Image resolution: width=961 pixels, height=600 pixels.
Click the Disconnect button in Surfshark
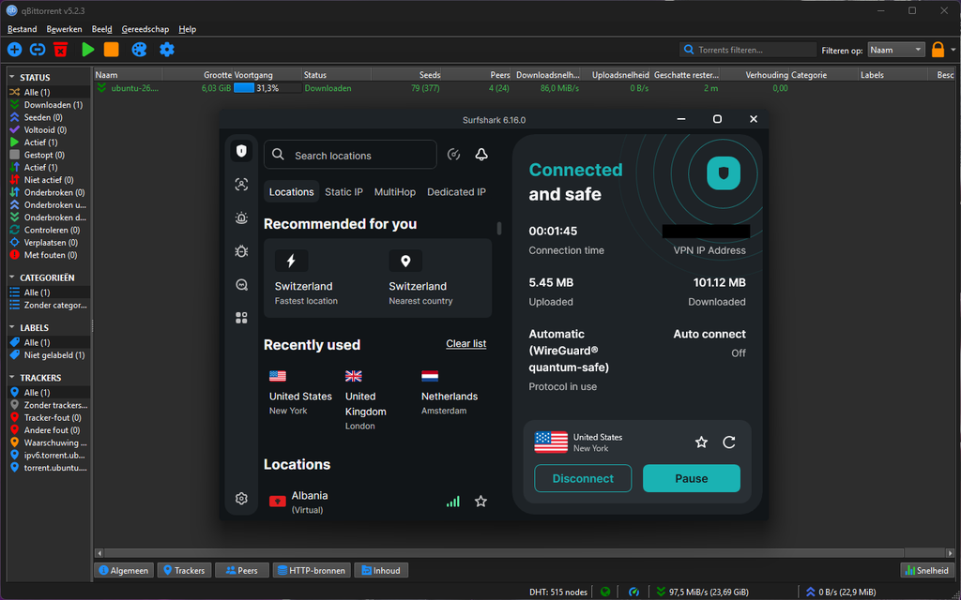coord(583,478)
